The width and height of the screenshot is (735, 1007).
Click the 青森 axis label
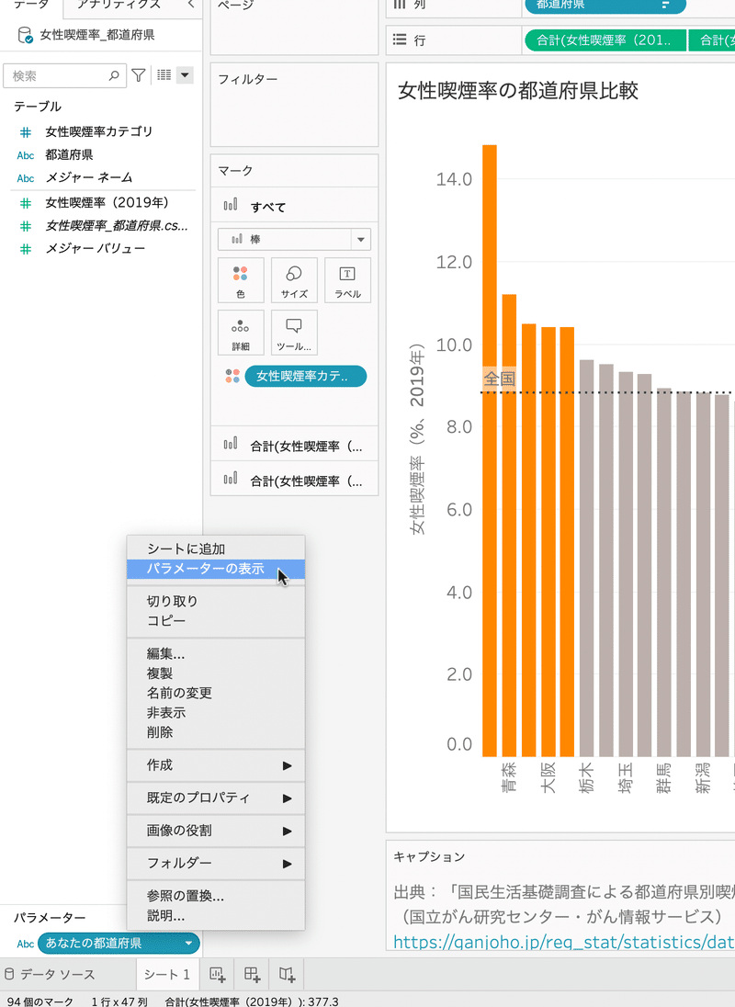[x=509, y=777]
